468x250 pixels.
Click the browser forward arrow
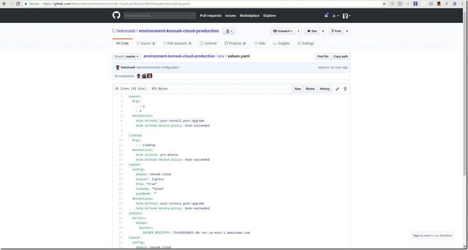coord(11,4)
